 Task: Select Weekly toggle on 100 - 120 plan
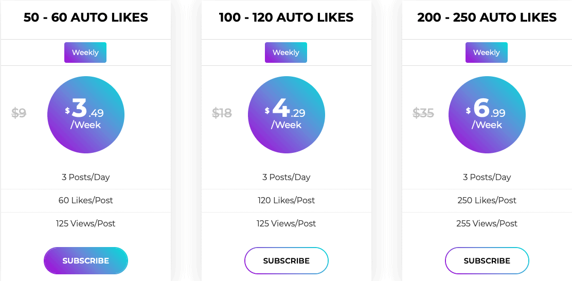click(x=286, y=52)
